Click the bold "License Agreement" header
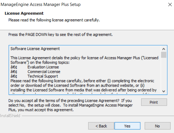Screen dimensions: 174x133 click(x=24, y=14)
